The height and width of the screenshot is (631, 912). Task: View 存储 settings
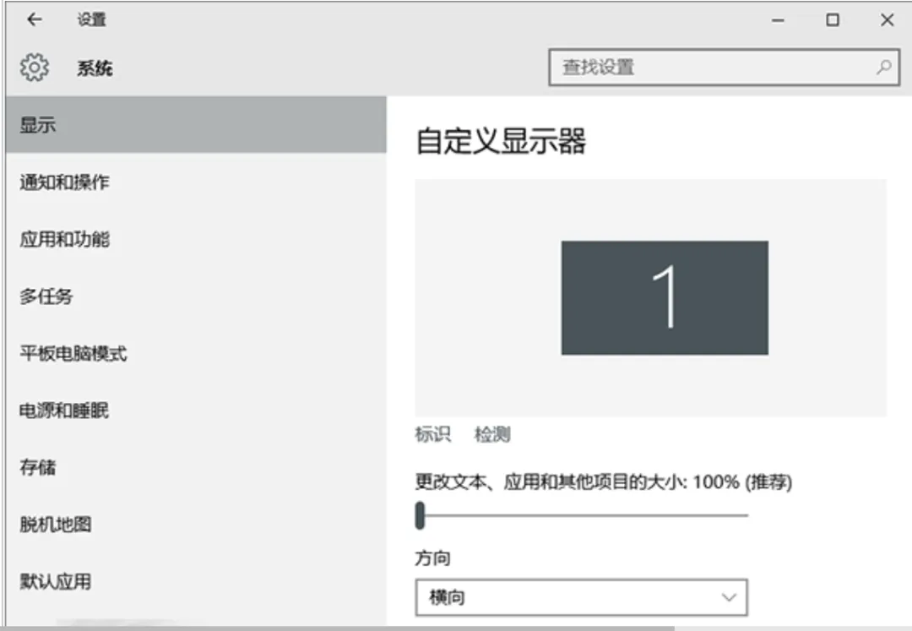point(40,467)
